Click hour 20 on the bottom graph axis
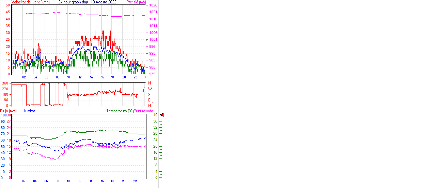 click(124, 181)
